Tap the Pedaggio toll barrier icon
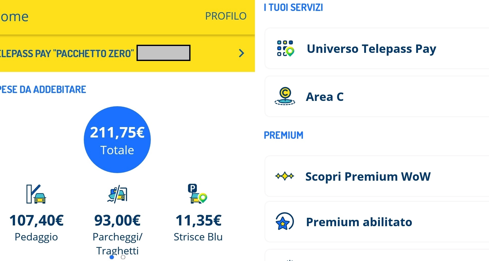489x261 pixels. [x=36, y=194]
